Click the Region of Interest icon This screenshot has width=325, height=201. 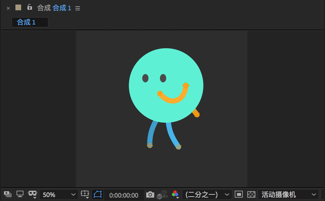(x=238, y=194)
